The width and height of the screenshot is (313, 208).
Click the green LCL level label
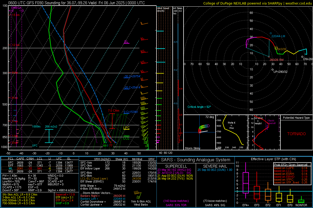click(126, 138)
